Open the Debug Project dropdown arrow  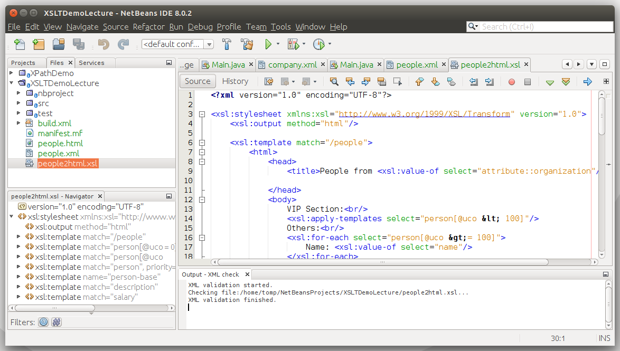304,44
